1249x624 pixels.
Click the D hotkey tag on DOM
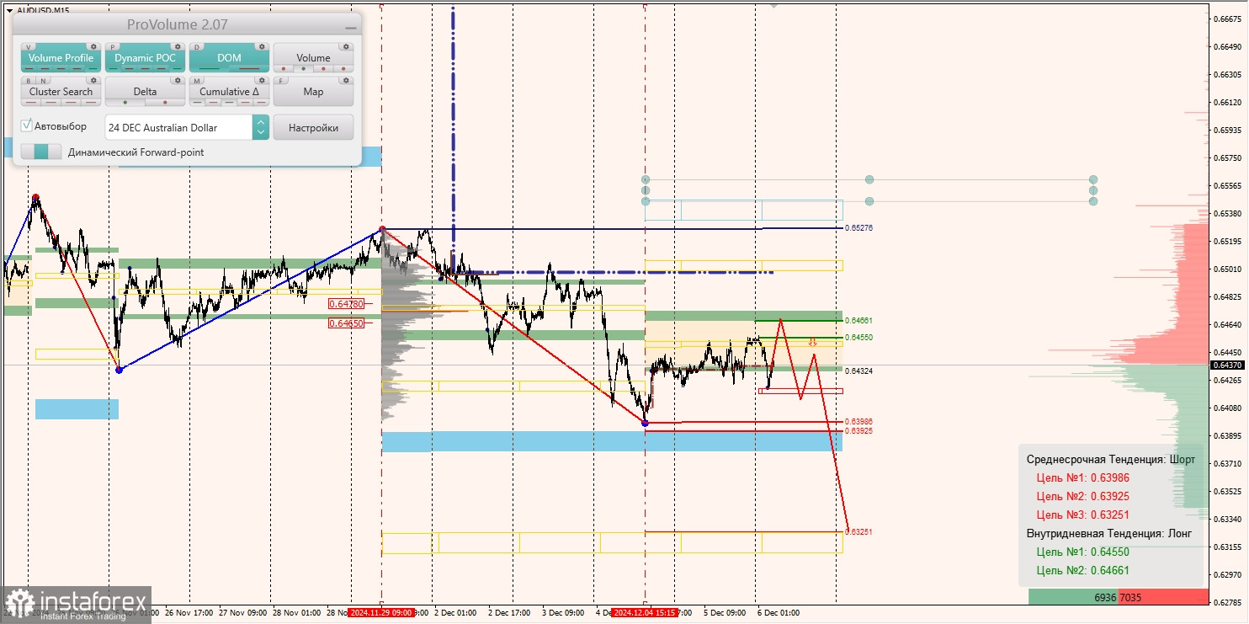[198, 47]
